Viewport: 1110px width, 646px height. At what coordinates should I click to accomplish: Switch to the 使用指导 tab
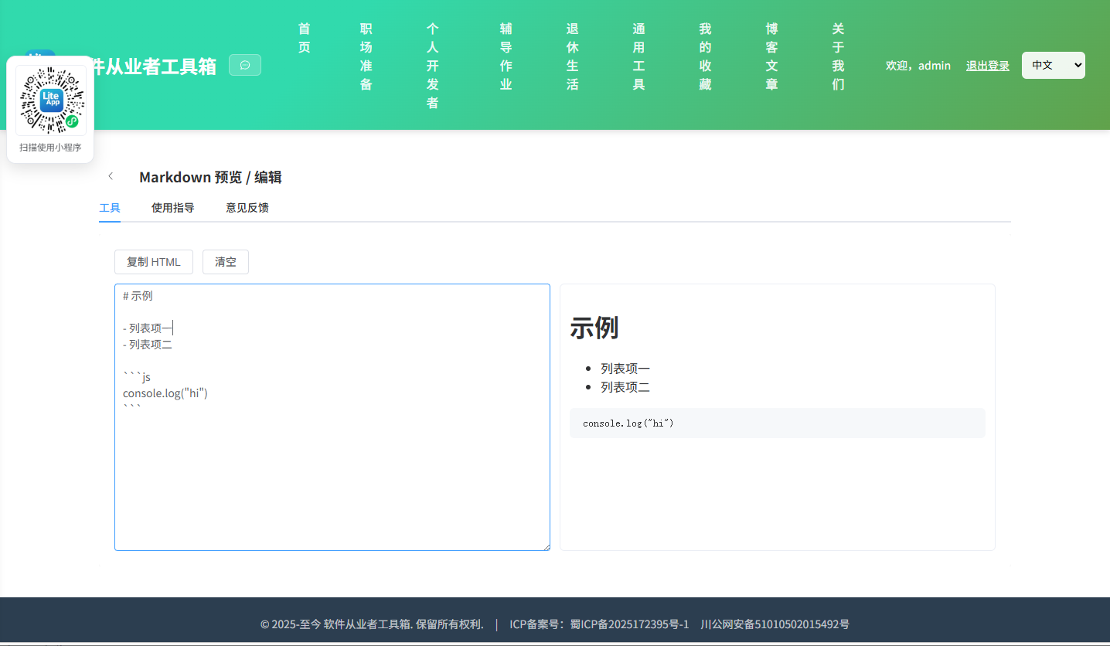[x=173, y=208]
